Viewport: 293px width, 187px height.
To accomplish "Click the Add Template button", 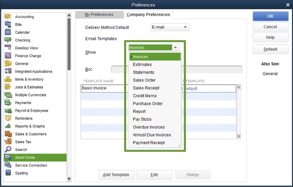I will 116,175.
